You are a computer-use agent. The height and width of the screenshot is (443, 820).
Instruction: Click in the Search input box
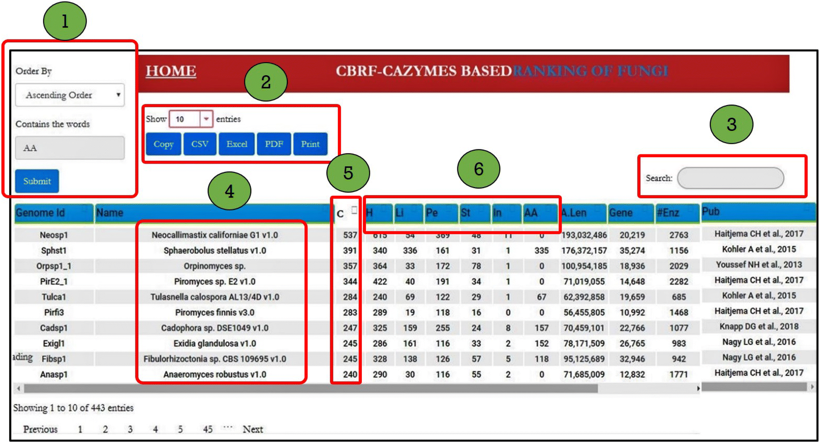(730, 178)
